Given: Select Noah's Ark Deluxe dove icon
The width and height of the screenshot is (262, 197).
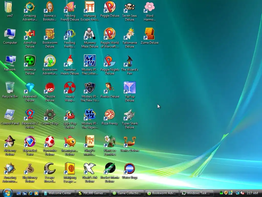Looking at the screenshot, I should click(90, 169).
